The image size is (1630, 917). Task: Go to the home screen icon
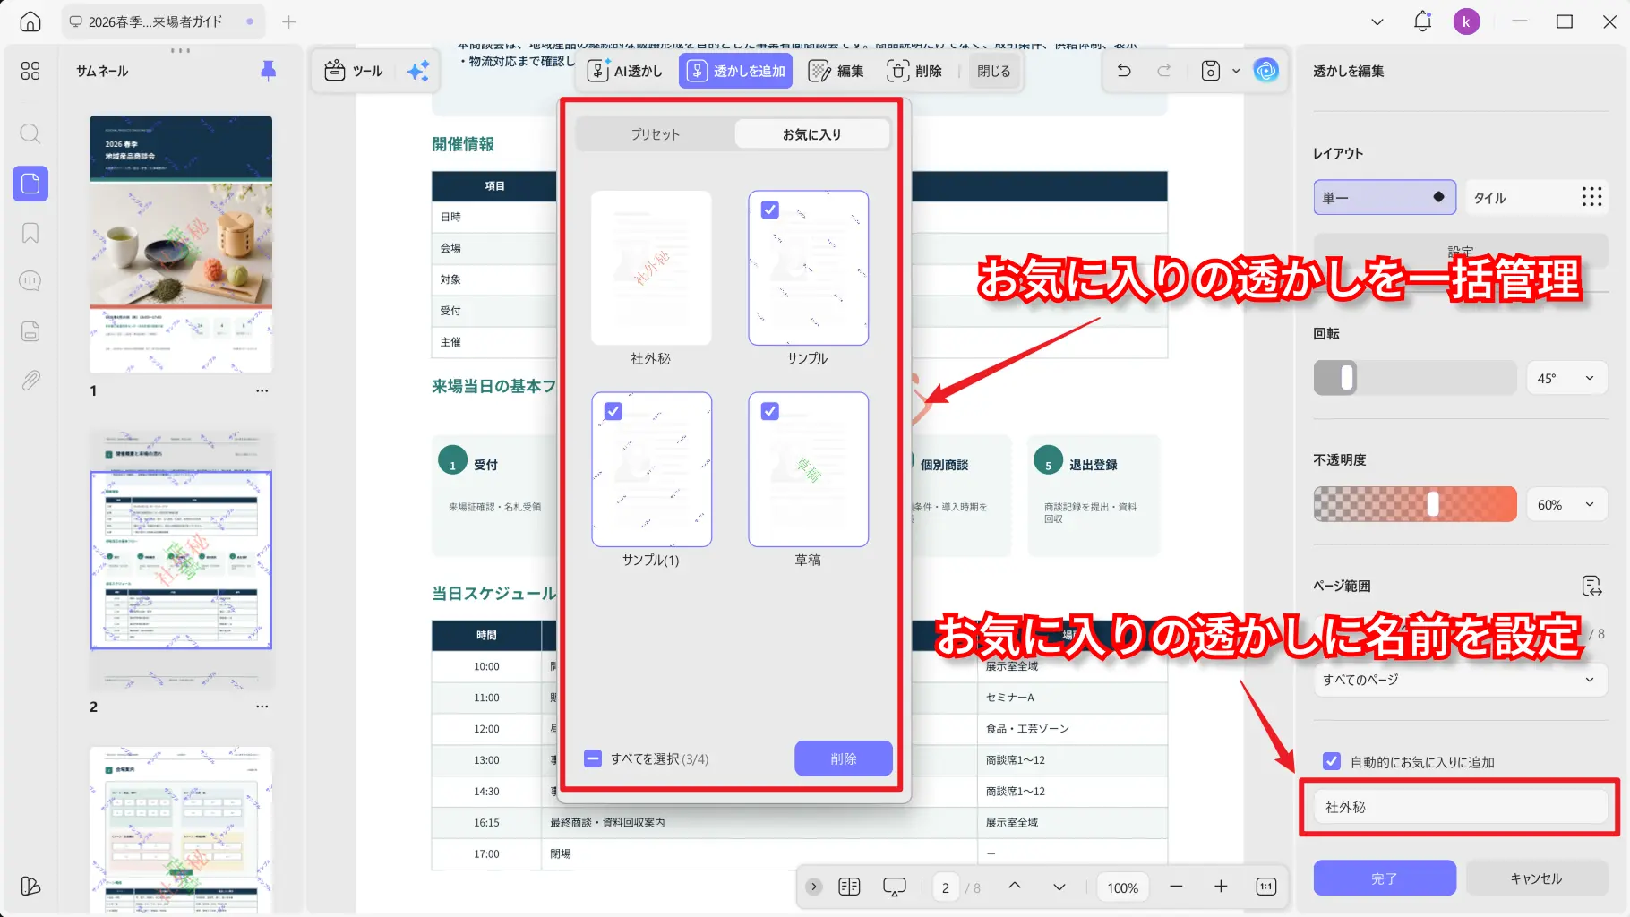30,21
